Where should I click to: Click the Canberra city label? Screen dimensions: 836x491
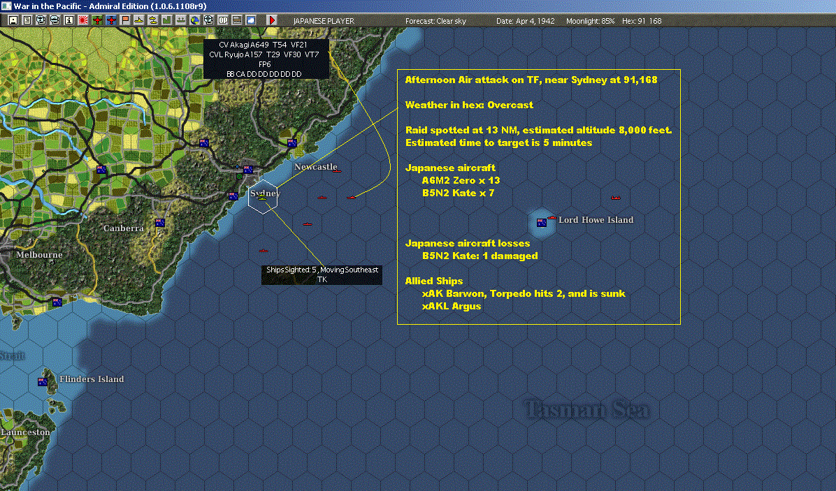(x=124, y=228)
